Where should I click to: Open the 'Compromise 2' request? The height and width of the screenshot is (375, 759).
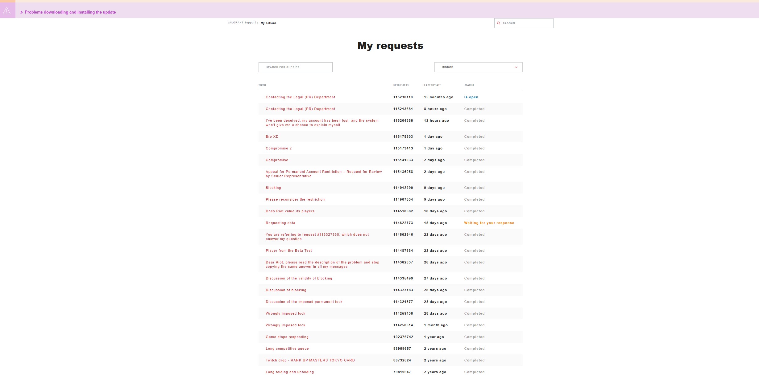(278, 148)
